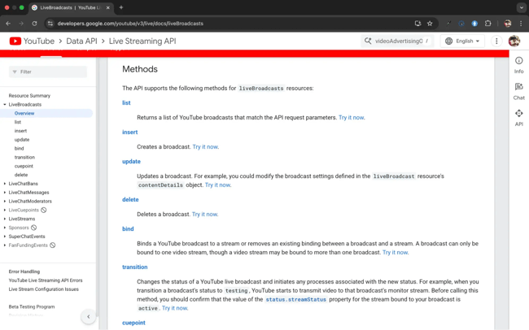Open Data API breadcrumb link
Viewport: 529px width, 330px height.
pos(81,41)
